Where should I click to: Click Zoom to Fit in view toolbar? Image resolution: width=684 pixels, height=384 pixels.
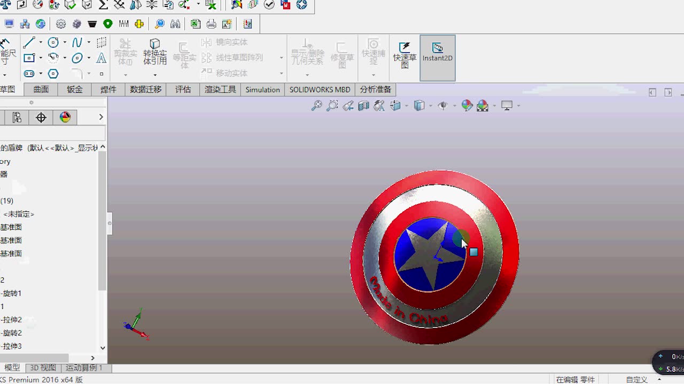click(x=316, y=106)
